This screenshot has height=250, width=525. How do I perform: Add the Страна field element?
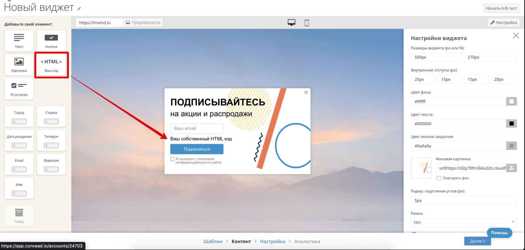coord(51,116)
